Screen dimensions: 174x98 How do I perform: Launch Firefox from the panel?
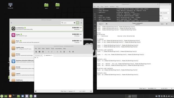tap(10, 96)
